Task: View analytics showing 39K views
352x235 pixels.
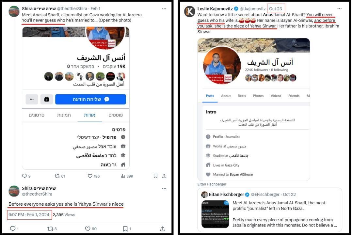Action: tap(123, 176)
